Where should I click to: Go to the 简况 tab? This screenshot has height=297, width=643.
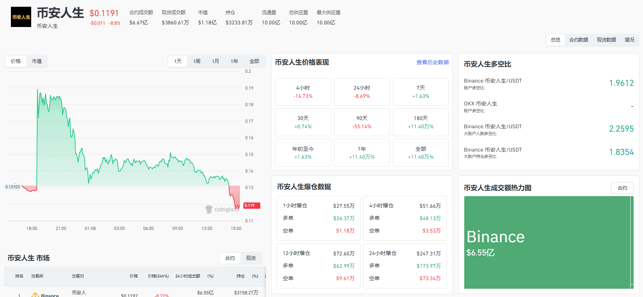click(629, 40)
